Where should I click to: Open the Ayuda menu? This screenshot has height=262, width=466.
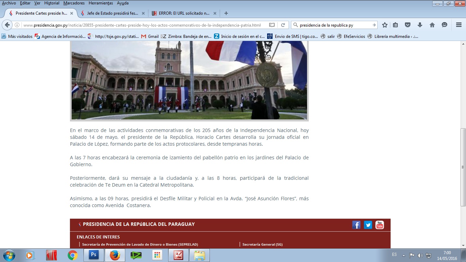click(x=123, y=3)
